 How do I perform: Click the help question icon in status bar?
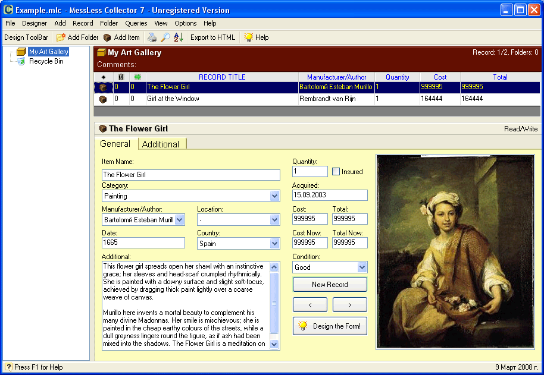click(x=8, y=367)
